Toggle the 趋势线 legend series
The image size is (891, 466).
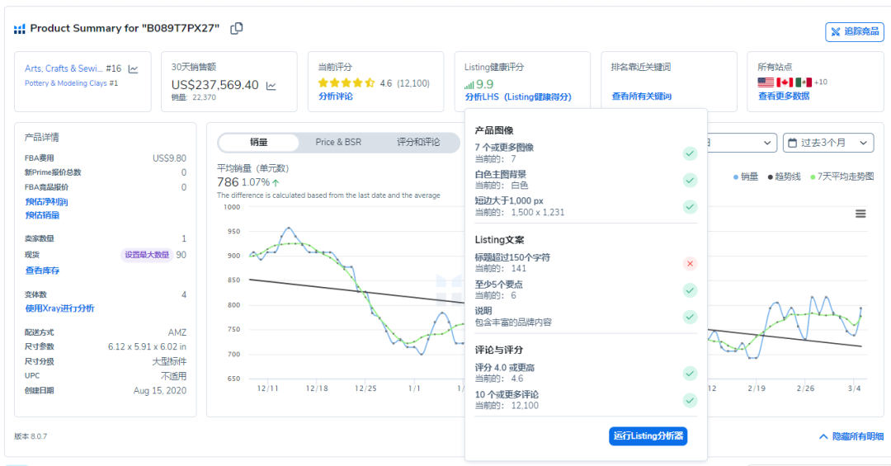784,177
